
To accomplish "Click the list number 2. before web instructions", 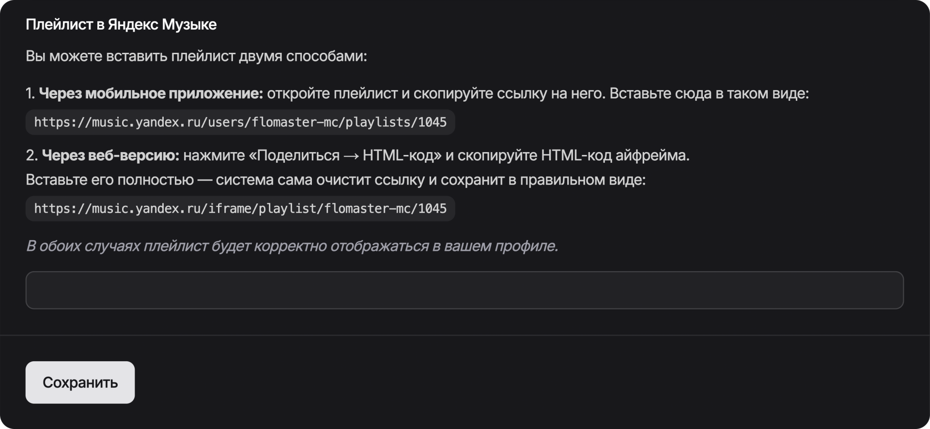I will (x=31, y=155).
